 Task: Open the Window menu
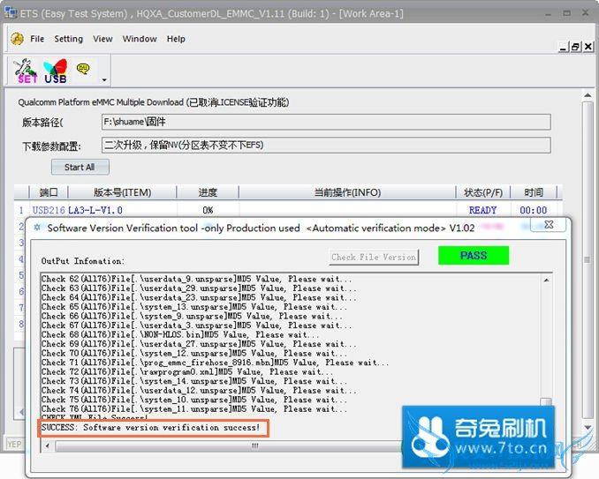click(140, 39)
